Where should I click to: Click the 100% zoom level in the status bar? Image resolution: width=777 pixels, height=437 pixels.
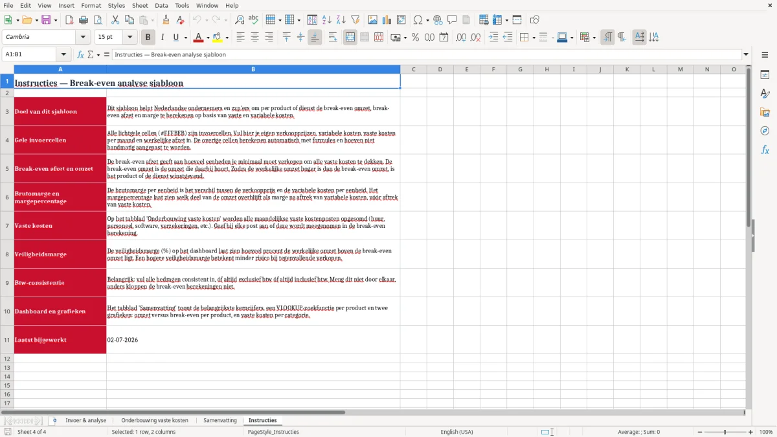(x=766, y=432)
